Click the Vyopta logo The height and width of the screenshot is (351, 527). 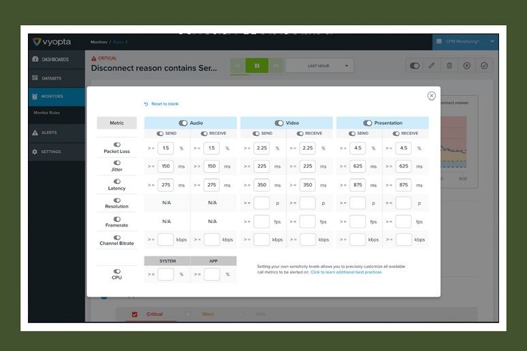[x=52, y=41]
